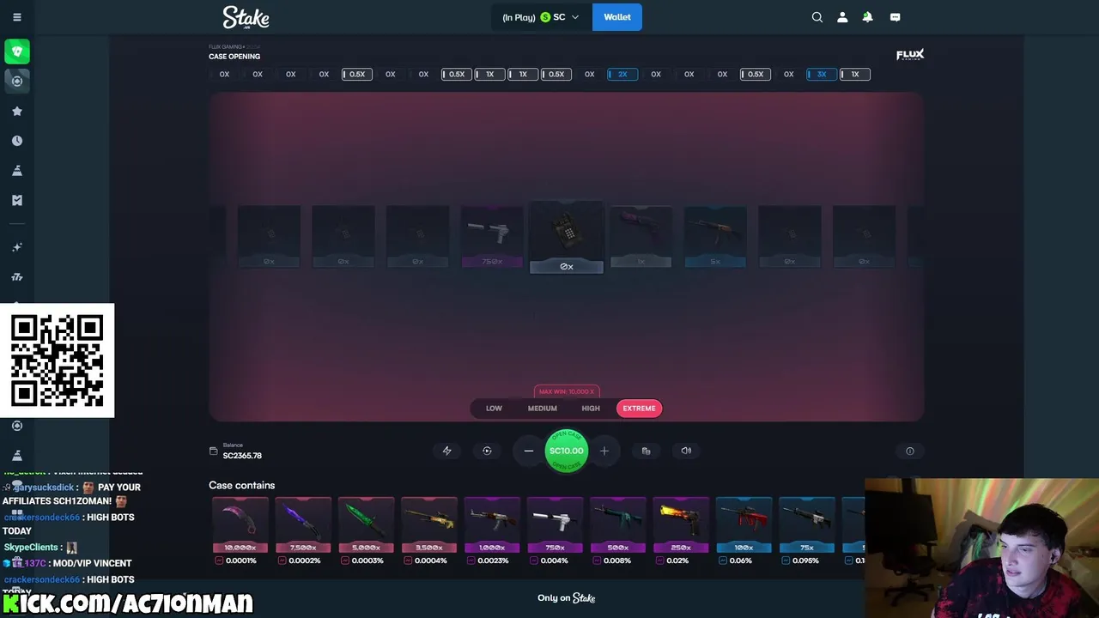Select the 3X result in history bar
Image resolution: width=1099 pixels, height=618 pixels.
pyautogui.click(x=822, y=75)
